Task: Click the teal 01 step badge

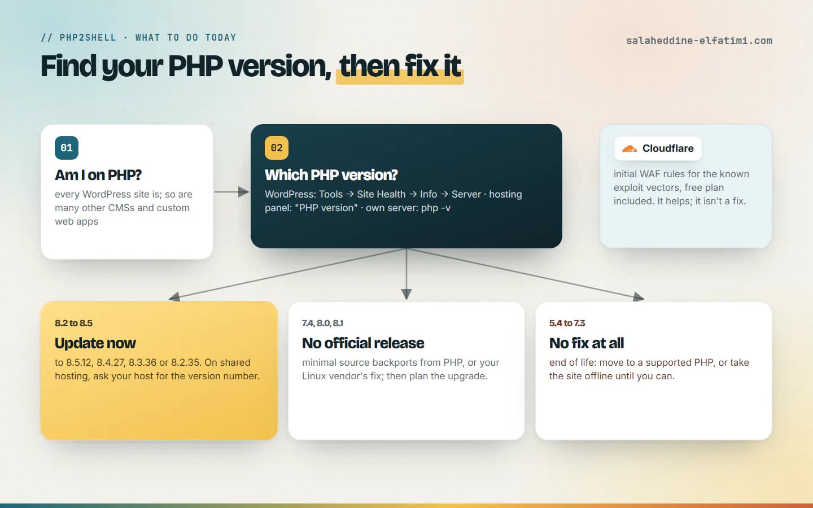Action: click(x=67, y=148)
